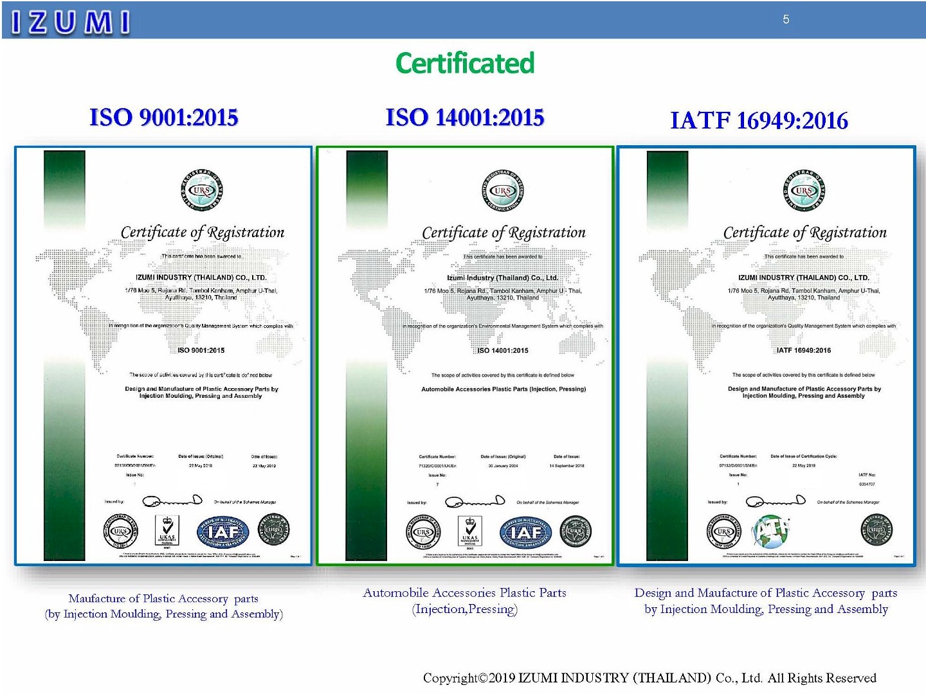Click URS top seal on ISO 9001 certificate
Image resolution: width=926 pixels, height=694 pixels.
(x=201, y=190)
